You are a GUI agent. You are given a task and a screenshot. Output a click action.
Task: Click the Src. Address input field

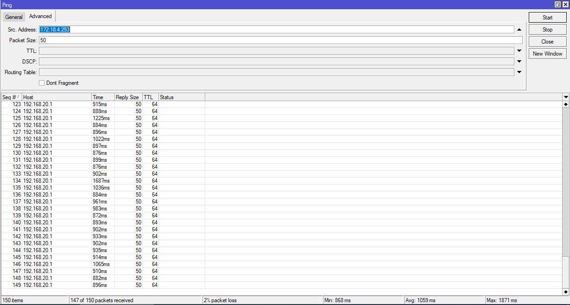pos(185,29)
